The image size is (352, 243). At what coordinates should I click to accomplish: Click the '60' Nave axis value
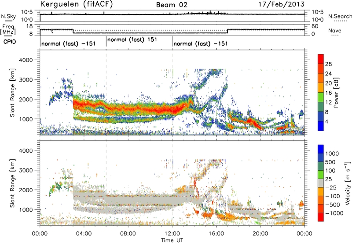[x=315, y=26]
